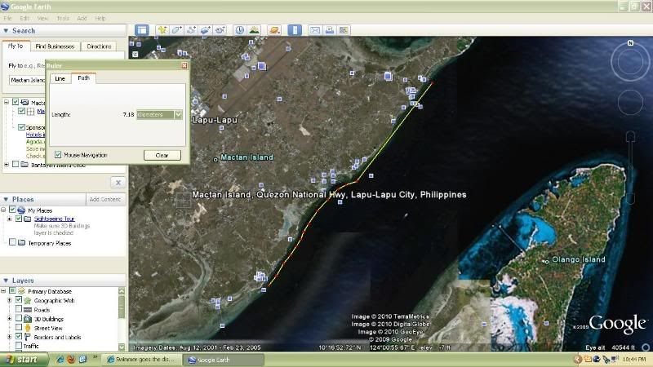Expand the Borders and Labels node
This screenshot has height=367, width=653.
[x=10, y=337]
